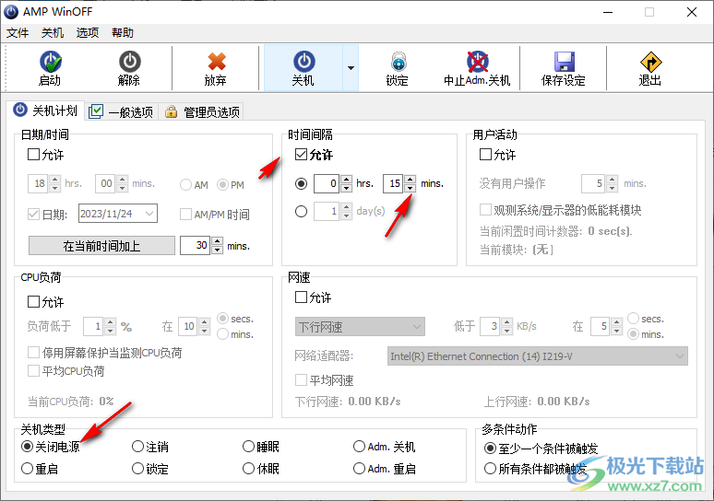
Task: Click the 30 mins. add-time input field
Action: point(196,246)
